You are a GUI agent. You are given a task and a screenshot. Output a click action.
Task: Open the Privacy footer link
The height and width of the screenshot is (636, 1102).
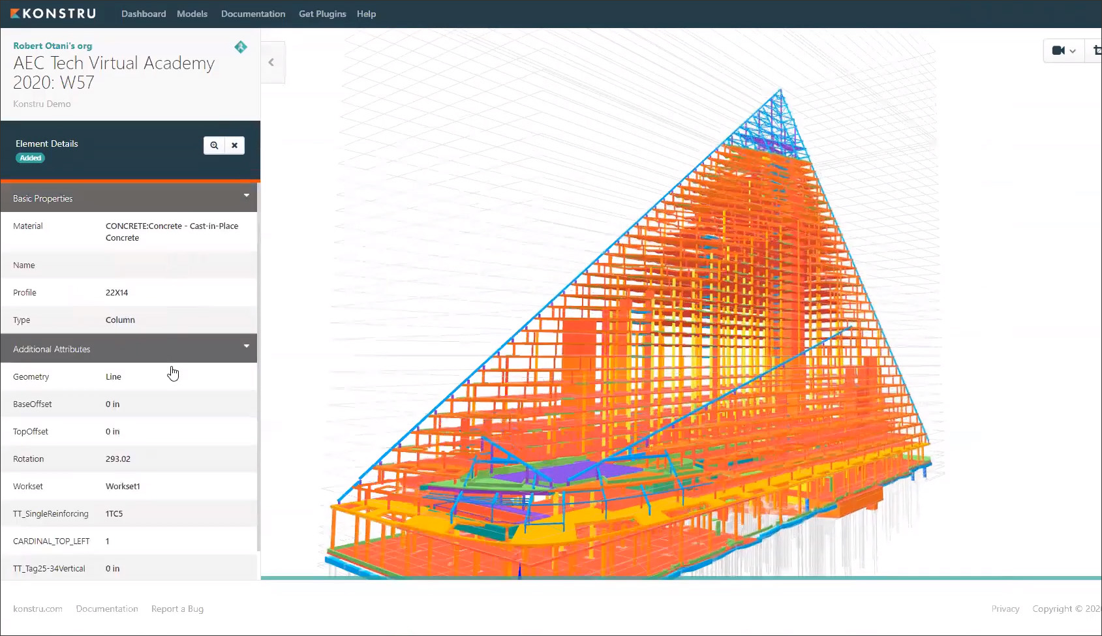click(x=1005, y=609)
